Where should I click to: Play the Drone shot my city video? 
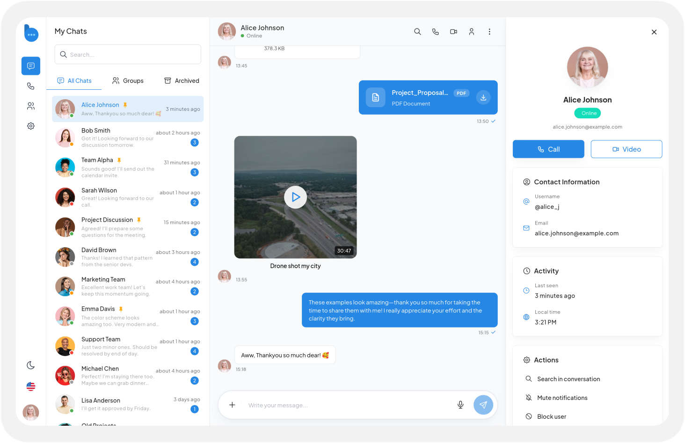(x=296, y=197)
